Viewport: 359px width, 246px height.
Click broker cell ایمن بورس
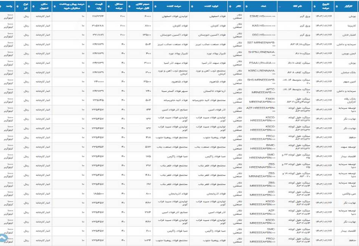(x=347, y=54)
